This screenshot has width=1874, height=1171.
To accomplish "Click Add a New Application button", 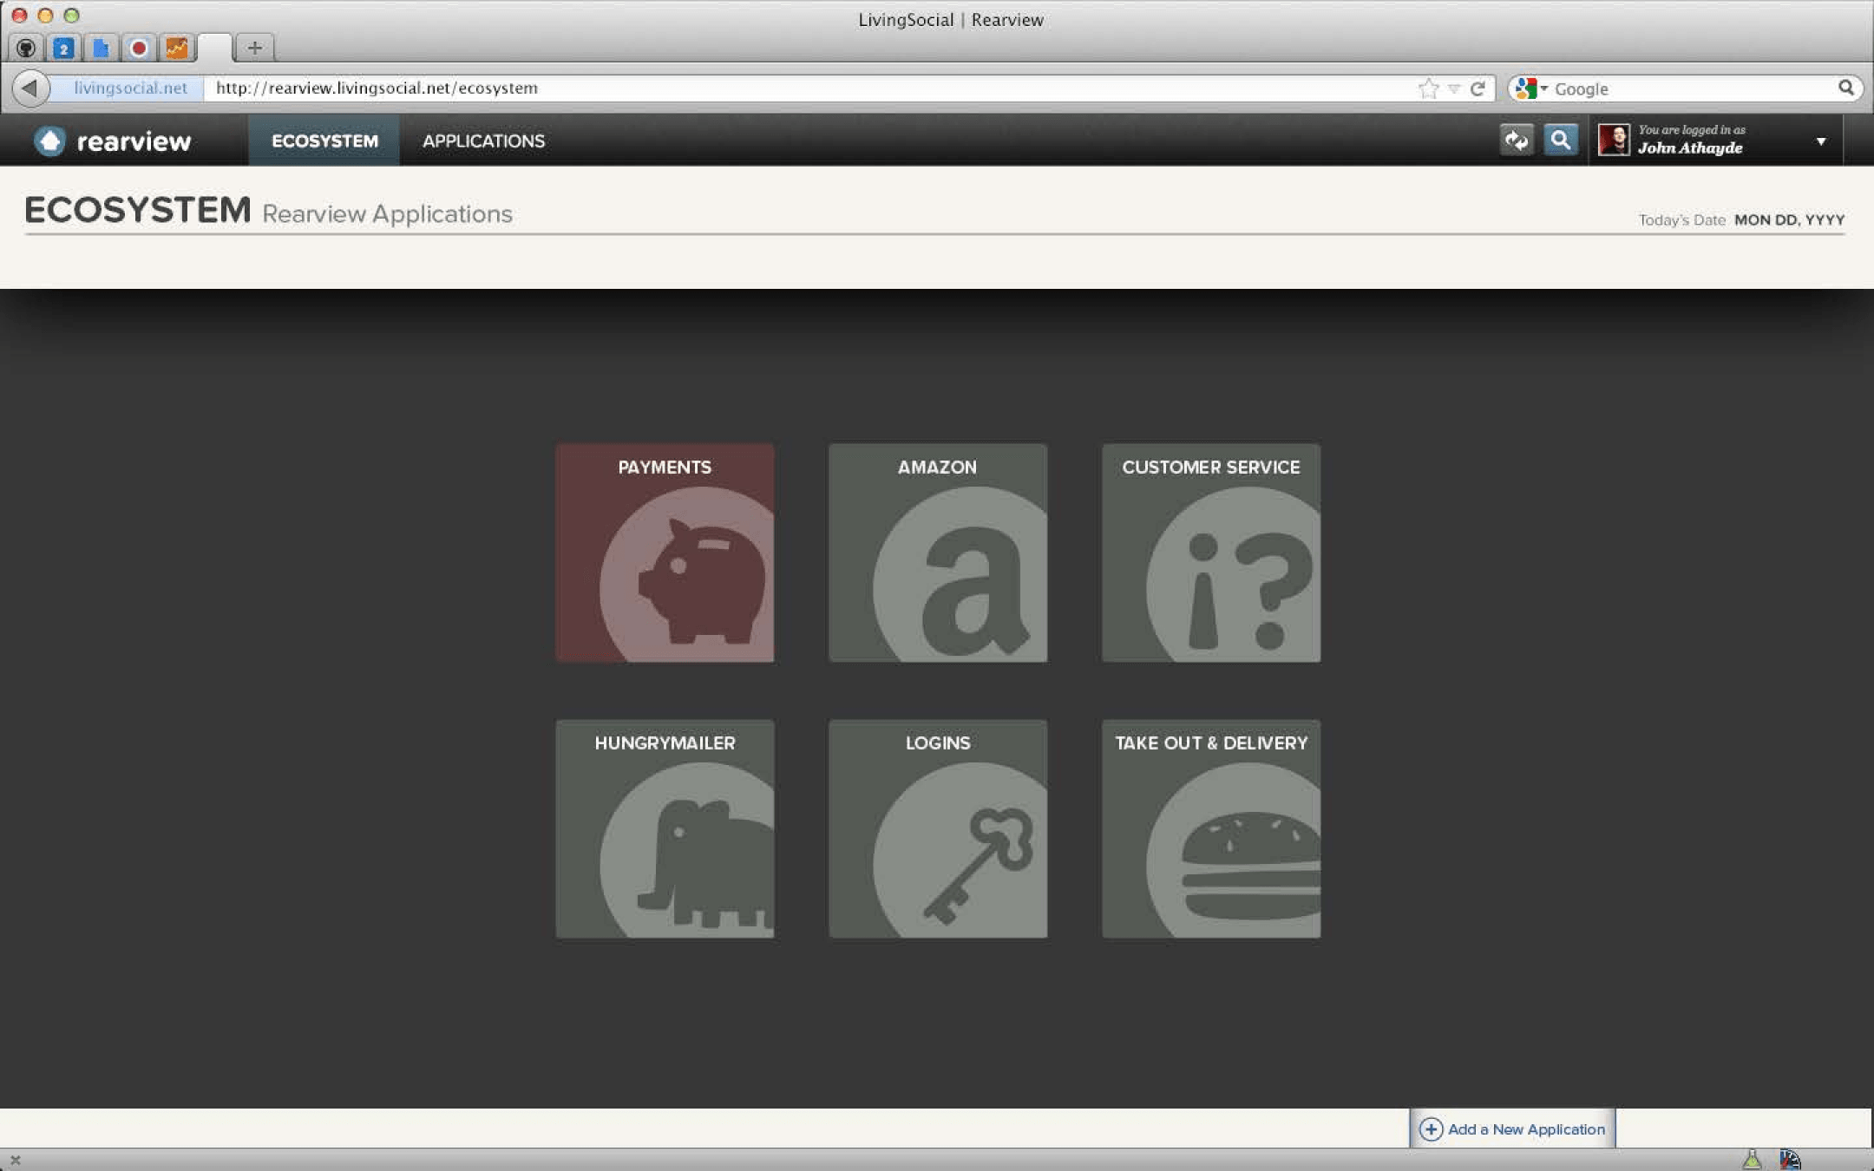I will 1512,1128.
